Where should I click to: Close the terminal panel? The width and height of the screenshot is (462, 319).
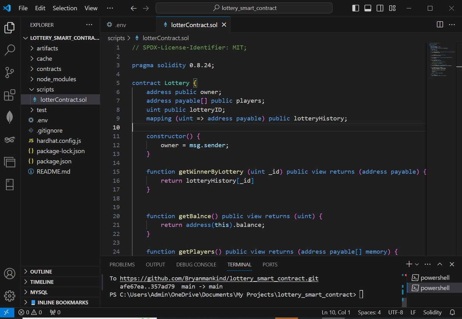coord(452,264)
